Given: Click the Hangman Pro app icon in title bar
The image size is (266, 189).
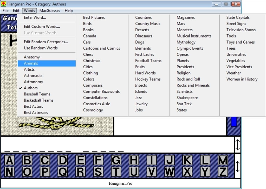Looking at the screenshot, I should click(3, 4).
